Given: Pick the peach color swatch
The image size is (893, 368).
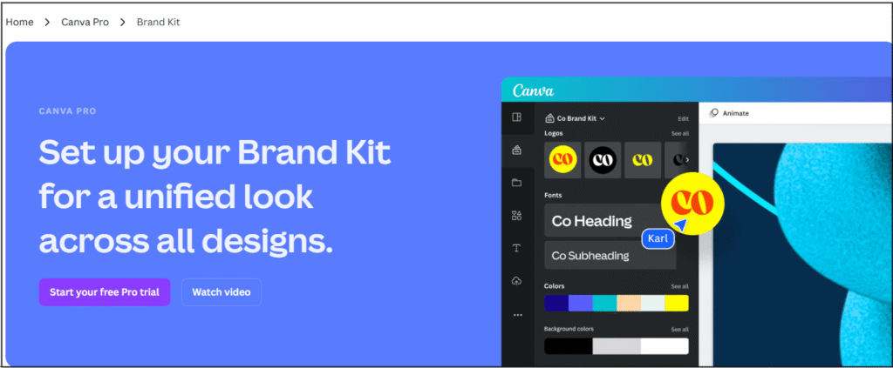Looking at the screenshot, I should 629,304.
